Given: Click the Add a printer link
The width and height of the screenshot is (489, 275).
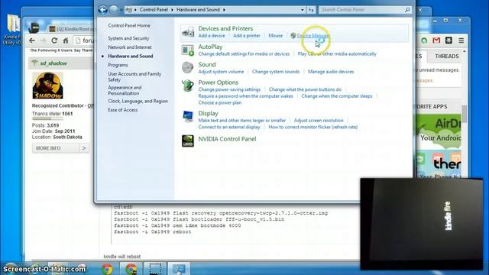Looking at the screenshot, I should pyautogui.click(x=246, y=36).
